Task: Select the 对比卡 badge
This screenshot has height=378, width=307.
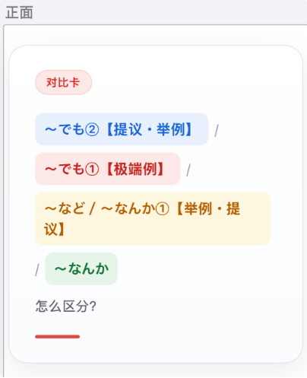Action: [63, 82]
